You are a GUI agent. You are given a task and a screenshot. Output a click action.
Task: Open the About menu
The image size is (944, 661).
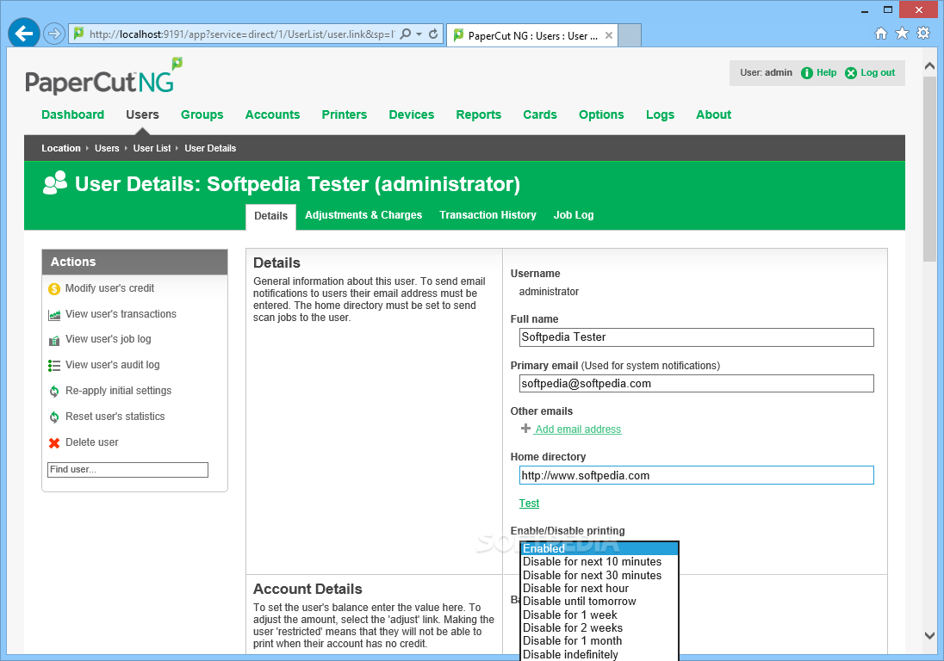[713, 114]
